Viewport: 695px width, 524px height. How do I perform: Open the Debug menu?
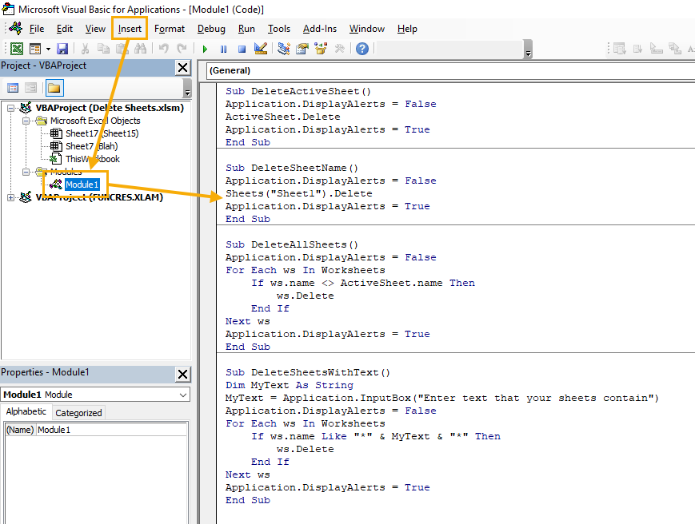coord(211,29)
